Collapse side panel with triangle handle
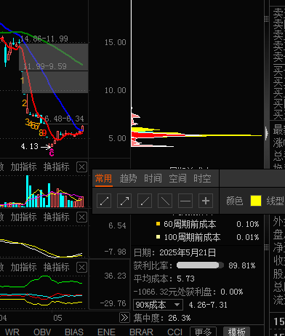Viewport: 285px width, 336px height. [267, 133]
